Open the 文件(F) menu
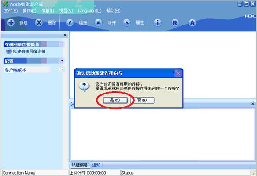257x176 pixels. pos(11,11)
